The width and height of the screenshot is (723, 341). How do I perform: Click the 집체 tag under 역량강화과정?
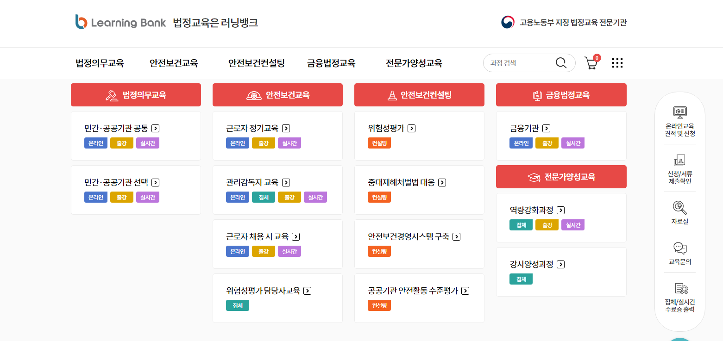521,224
